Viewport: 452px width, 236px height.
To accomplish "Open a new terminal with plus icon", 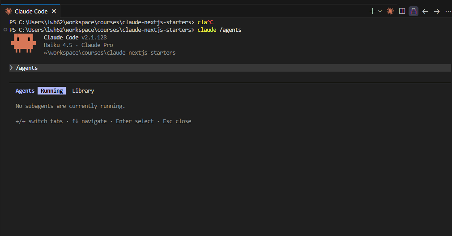I will [x=372, y=11].
